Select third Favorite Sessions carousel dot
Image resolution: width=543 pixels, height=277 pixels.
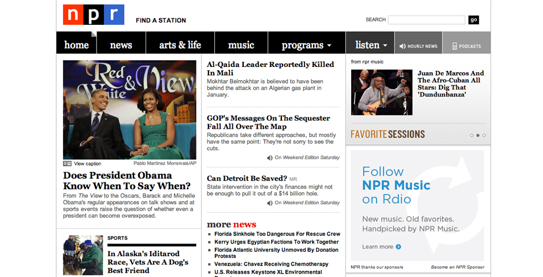click(484, 135)
